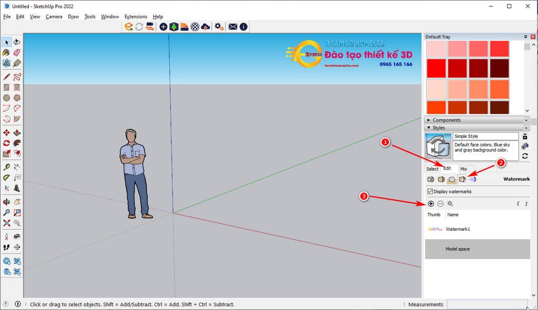Toggle the Display watermarks checkbox
This screenshot has width=538, height=310.
point(430,191)
